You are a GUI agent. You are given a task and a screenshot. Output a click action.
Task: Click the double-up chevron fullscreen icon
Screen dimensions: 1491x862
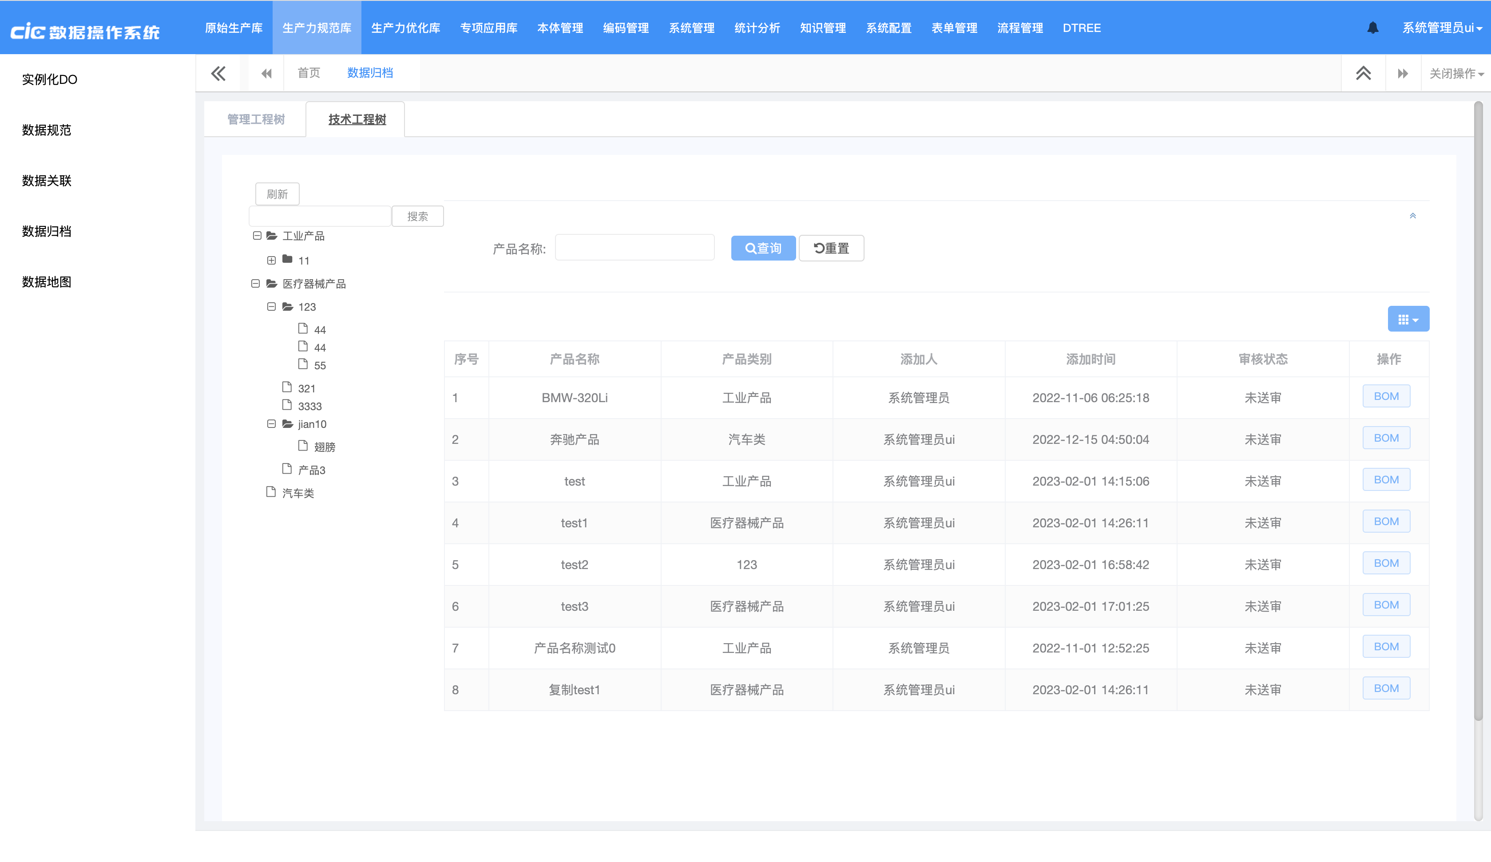point(1363,73)
